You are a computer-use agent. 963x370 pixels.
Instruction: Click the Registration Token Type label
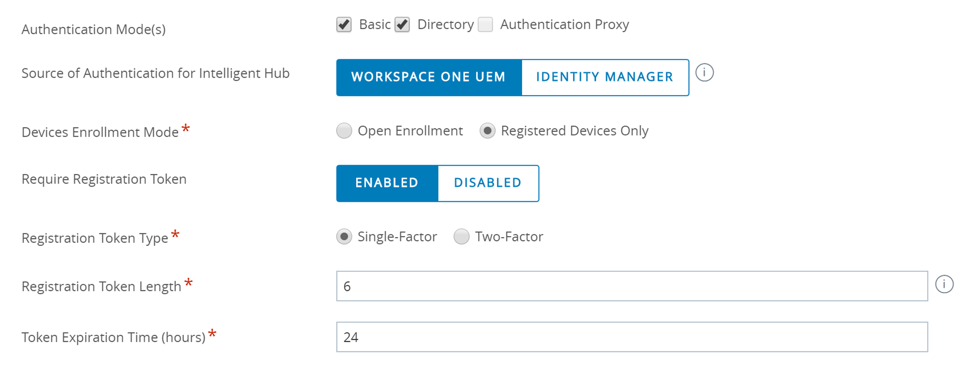(x=95, y=238)
